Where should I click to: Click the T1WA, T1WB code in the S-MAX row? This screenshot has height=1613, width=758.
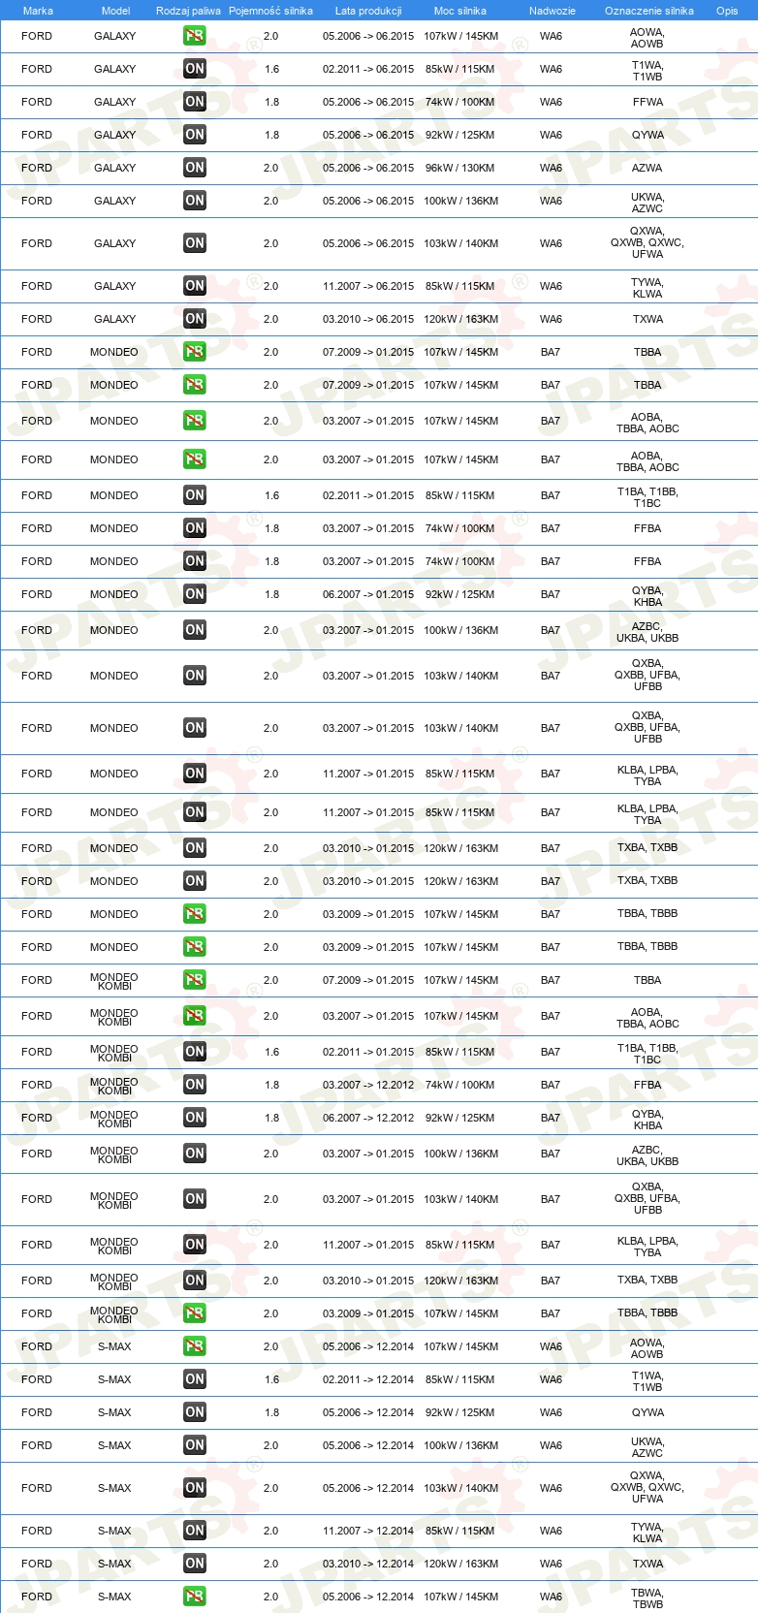click(x=647, y=1381)
